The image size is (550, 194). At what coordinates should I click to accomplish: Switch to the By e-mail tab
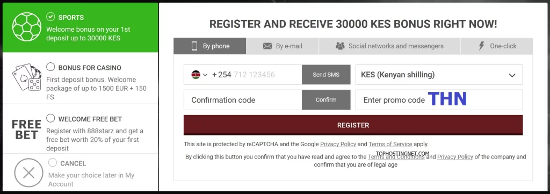point(283,46)
